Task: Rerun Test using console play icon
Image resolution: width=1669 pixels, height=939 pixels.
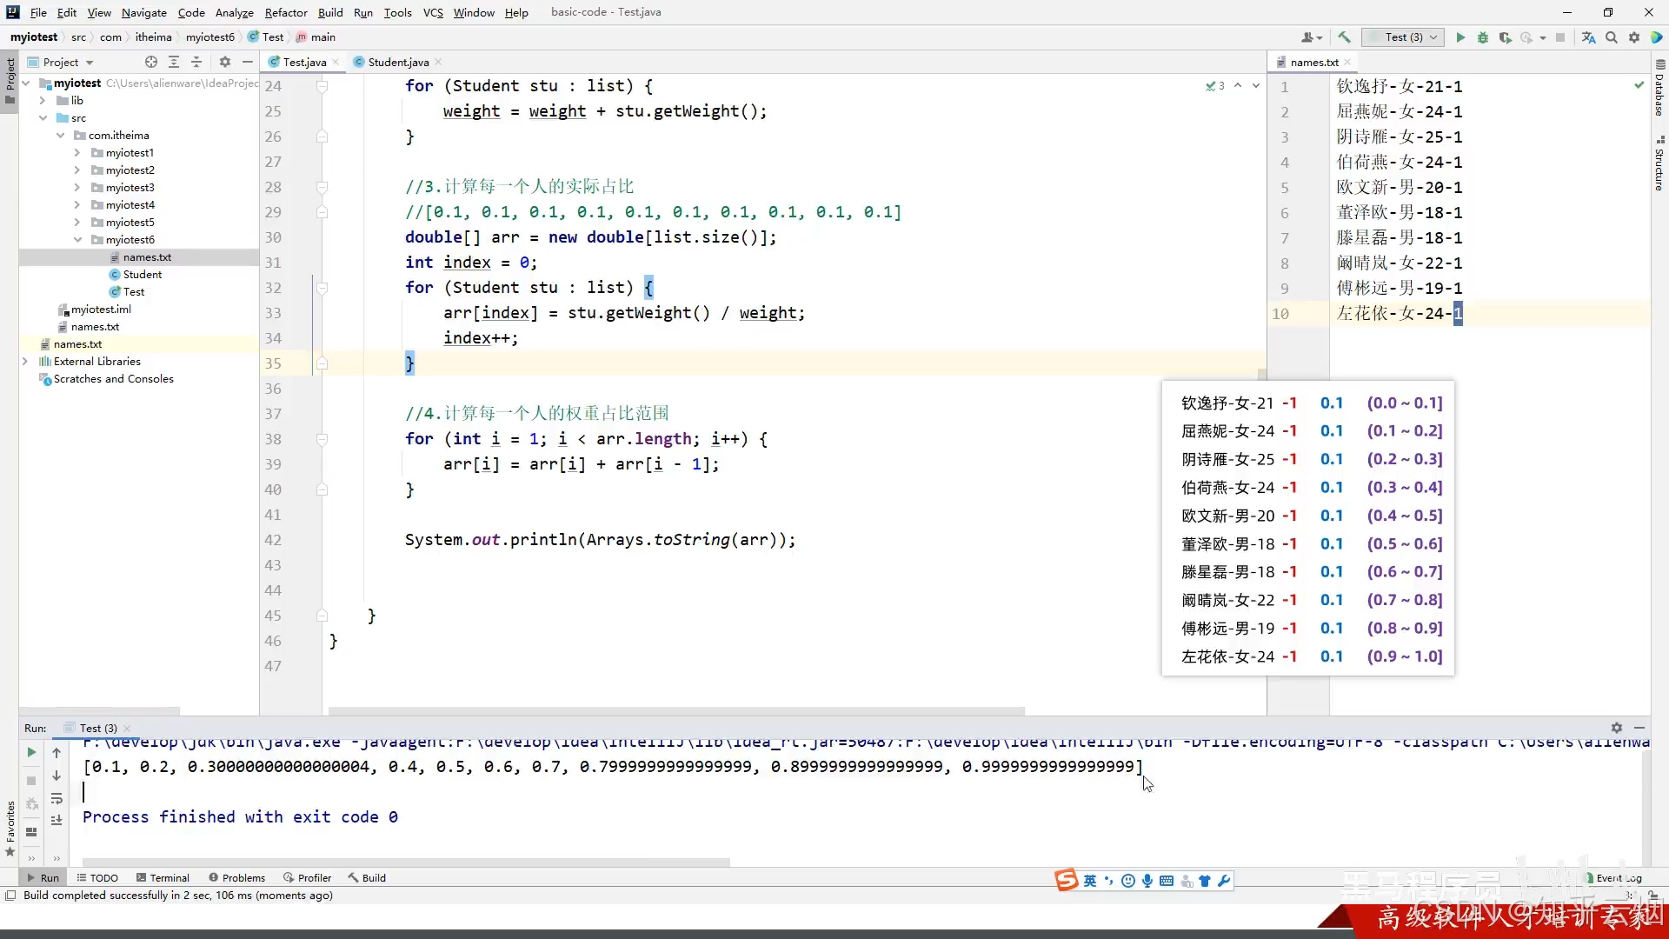Action: click(x=31, y=752)
